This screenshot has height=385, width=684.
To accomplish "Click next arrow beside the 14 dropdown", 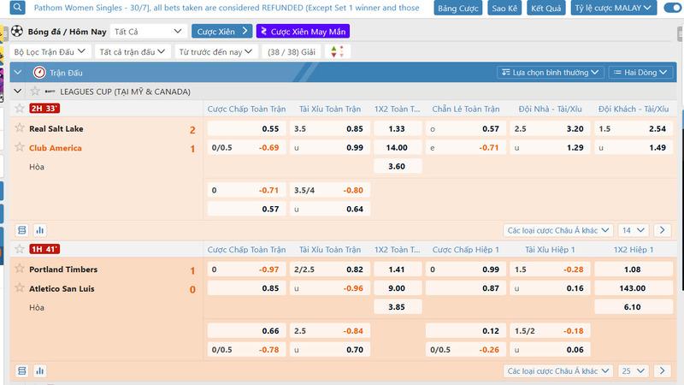I will (x=662, y=230).
